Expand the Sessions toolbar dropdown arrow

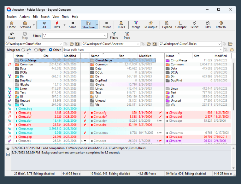tap(34, 25)
